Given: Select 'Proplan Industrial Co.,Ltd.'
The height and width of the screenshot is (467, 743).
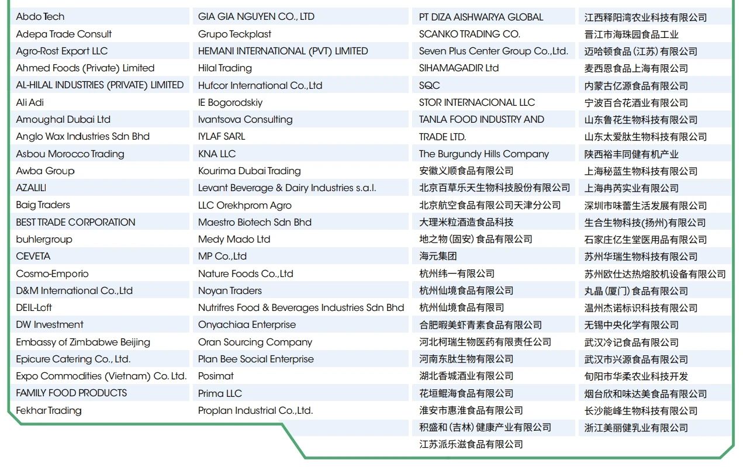Looking at the screenshot, I should pyautogui.click(x=255, y=410).
